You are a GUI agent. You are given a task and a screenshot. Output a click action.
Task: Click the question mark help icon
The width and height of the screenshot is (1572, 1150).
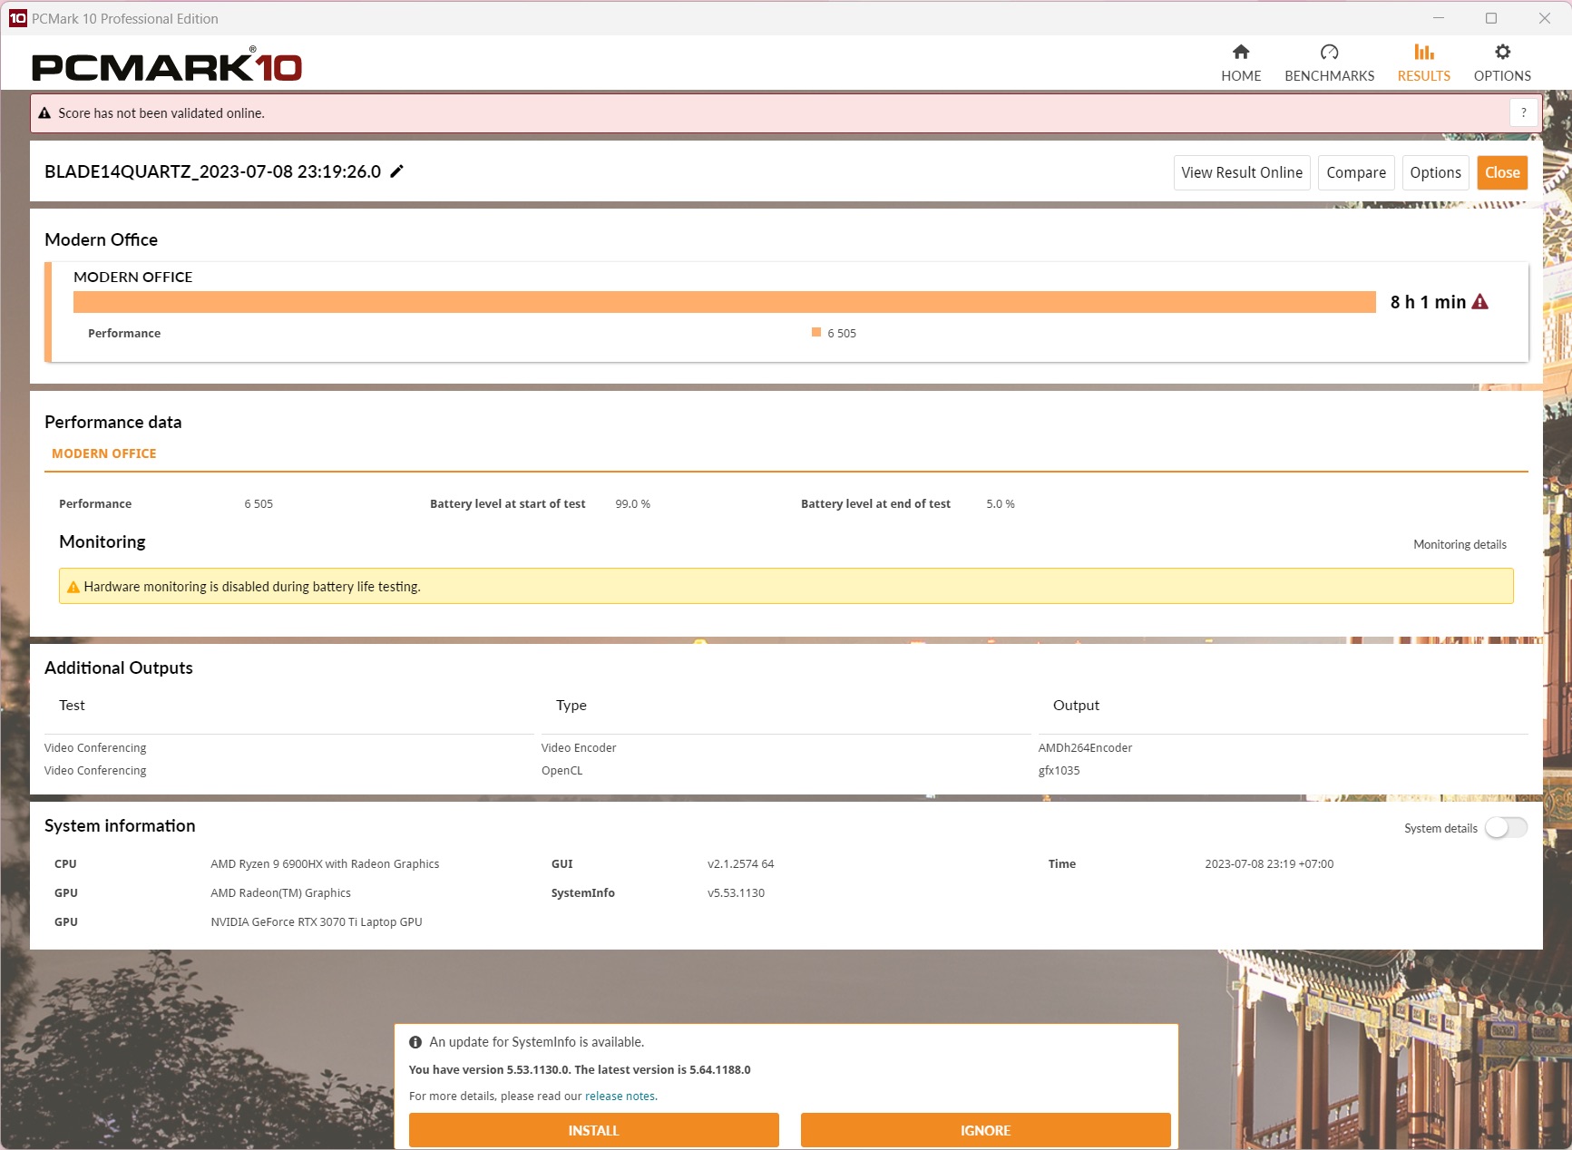1523,112
